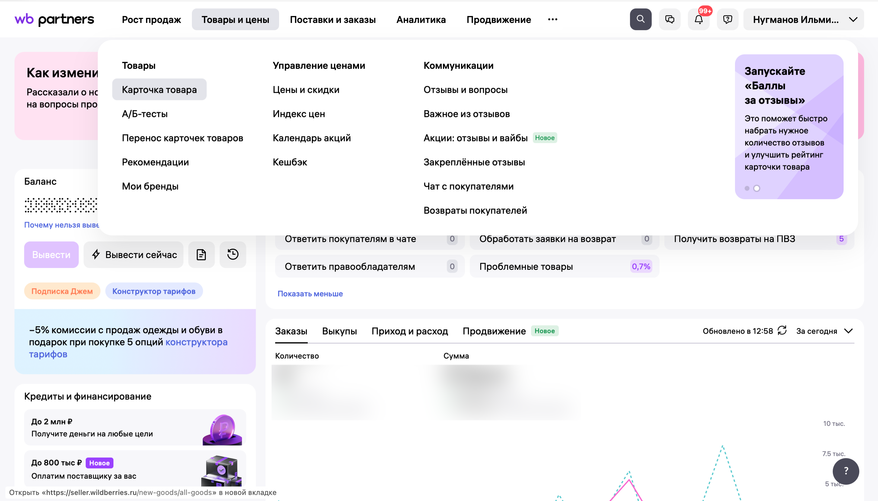Open the support question bubble icon
878x501 pixels.
(x=727, y=19)
